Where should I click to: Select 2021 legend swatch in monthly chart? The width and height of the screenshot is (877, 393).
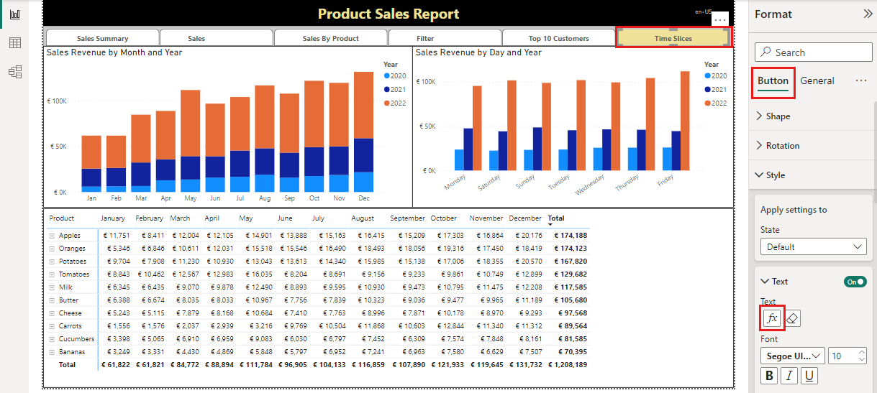tap(386, 89)
